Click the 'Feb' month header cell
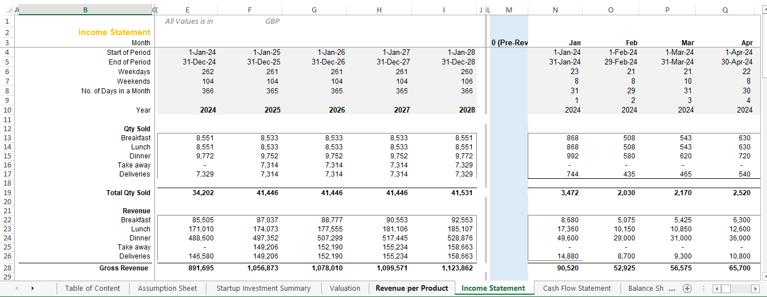This screenshot has width=767, height=297. [632, 43]
